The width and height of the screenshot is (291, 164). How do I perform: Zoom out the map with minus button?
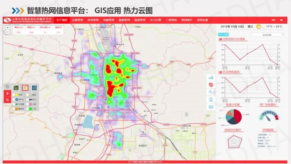pyautogui.click(x=8, y=32)
